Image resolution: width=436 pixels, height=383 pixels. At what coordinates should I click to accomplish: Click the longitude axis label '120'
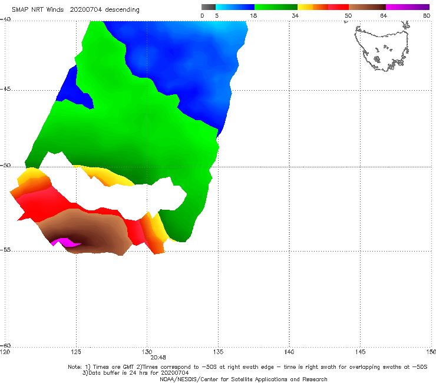pos(5,352)
